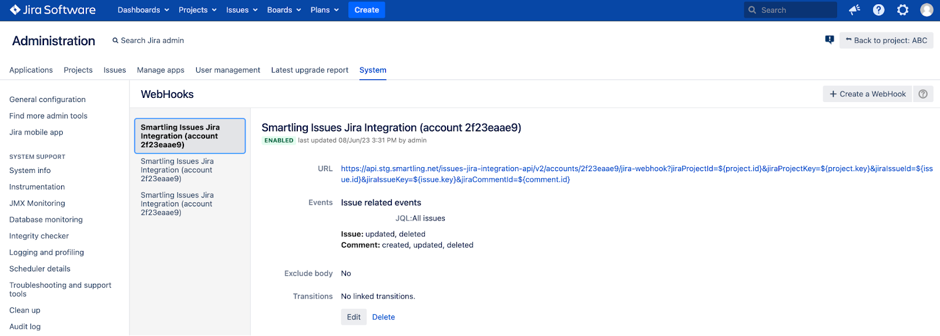Expand the Boards dropdown menu
The width and height of the screenshot is (940, 336).
point(284,10)
